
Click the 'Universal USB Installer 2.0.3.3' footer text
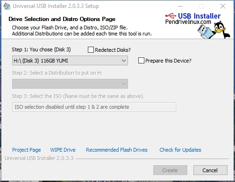click(39, 158)
